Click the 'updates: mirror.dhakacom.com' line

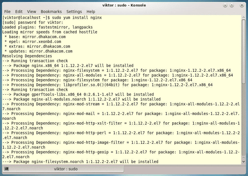(38, 51)
